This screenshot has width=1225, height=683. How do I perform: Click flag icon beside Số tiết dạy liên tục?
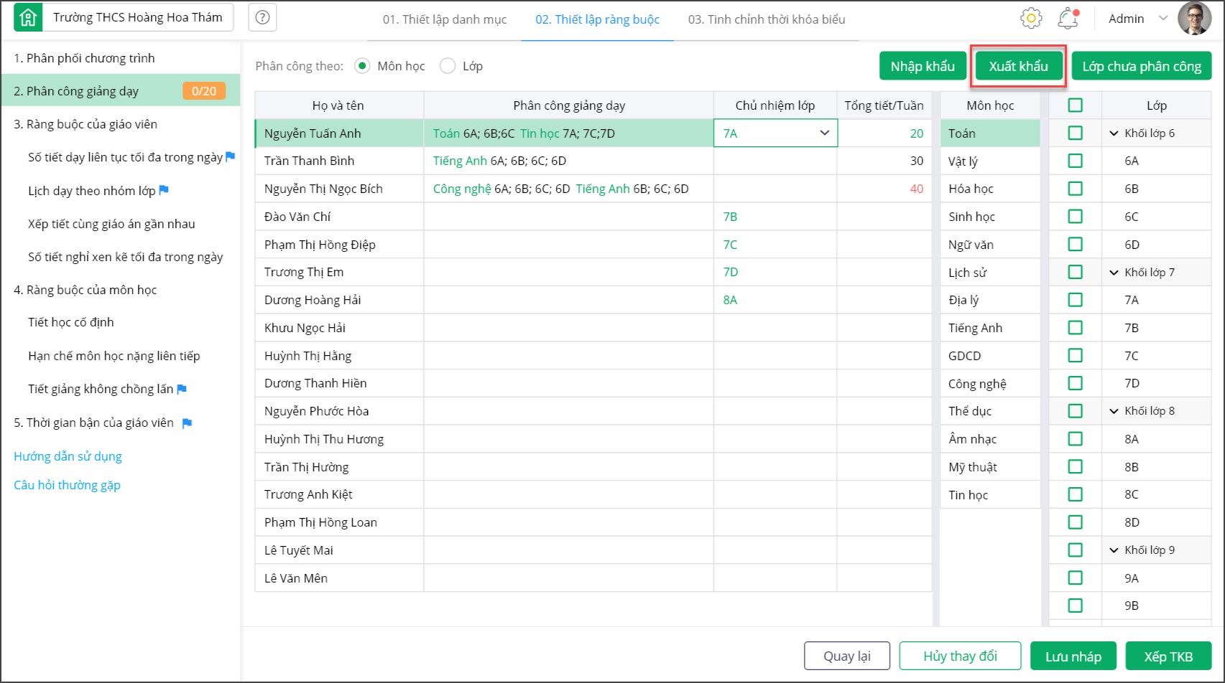230,156
